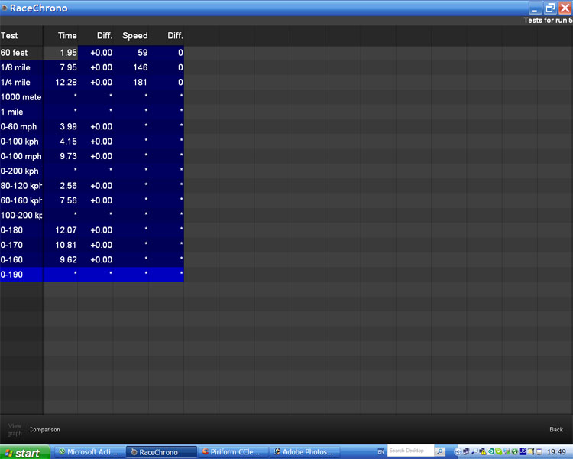Click the Search Desktop input field
Image resolution: width=573 pixels, height=459 pixels.
tap(409, 451)
